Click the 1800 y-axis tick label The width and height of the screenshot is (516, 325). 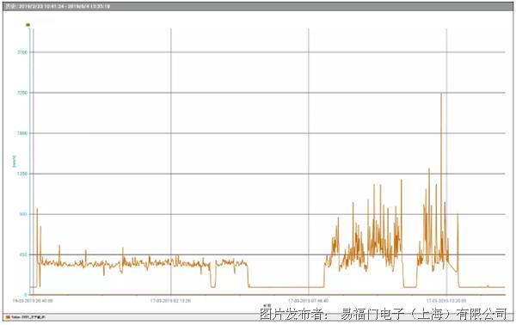click(22, 133)
